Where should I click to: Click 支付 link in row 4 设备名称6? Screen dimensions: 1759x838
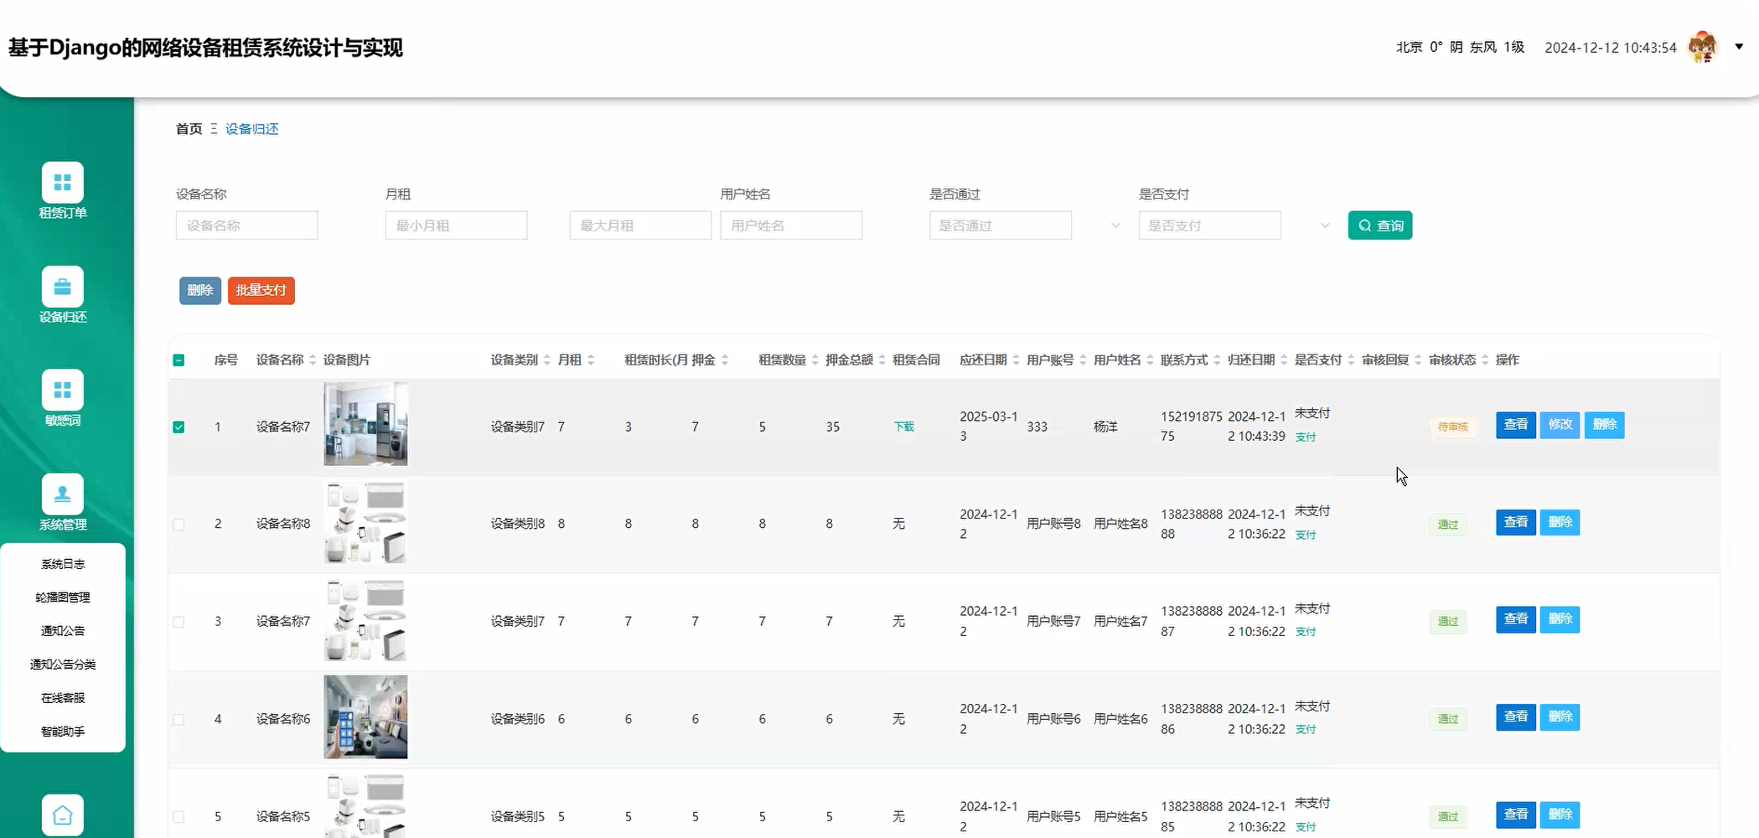pyautogui.click(x=1306, y=730)
